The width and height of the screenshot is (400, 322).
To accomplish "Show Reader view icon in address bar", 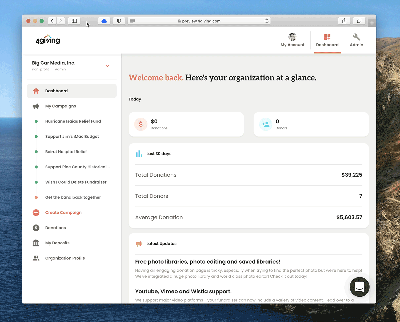I will 133,21.
